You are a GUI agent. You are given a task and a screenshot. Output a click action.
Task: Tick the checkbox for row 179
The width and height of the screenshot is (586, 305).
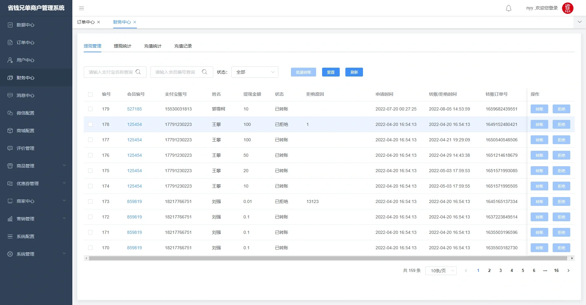tap(90, 109)
